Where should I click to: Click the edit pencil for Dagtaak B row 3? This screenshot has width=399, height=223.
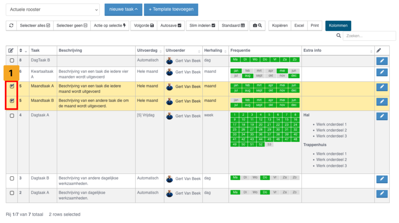(x=382, y=179)
